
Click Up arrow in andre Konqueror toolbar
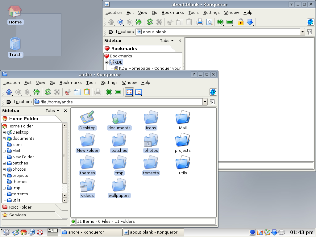tap(9, 92)
